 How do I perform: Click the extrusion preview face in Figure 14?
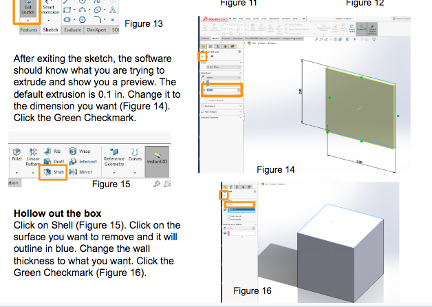(360, 107)
